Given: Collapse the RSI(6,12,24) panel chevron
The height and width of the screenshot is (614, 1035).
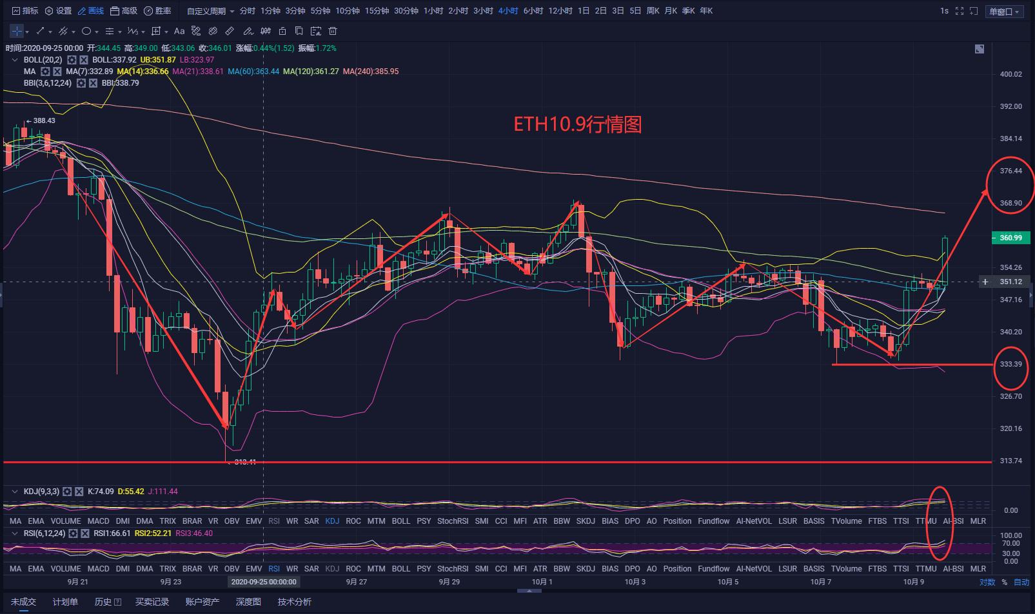Looking at the screenshot, I should pos(14,533).
